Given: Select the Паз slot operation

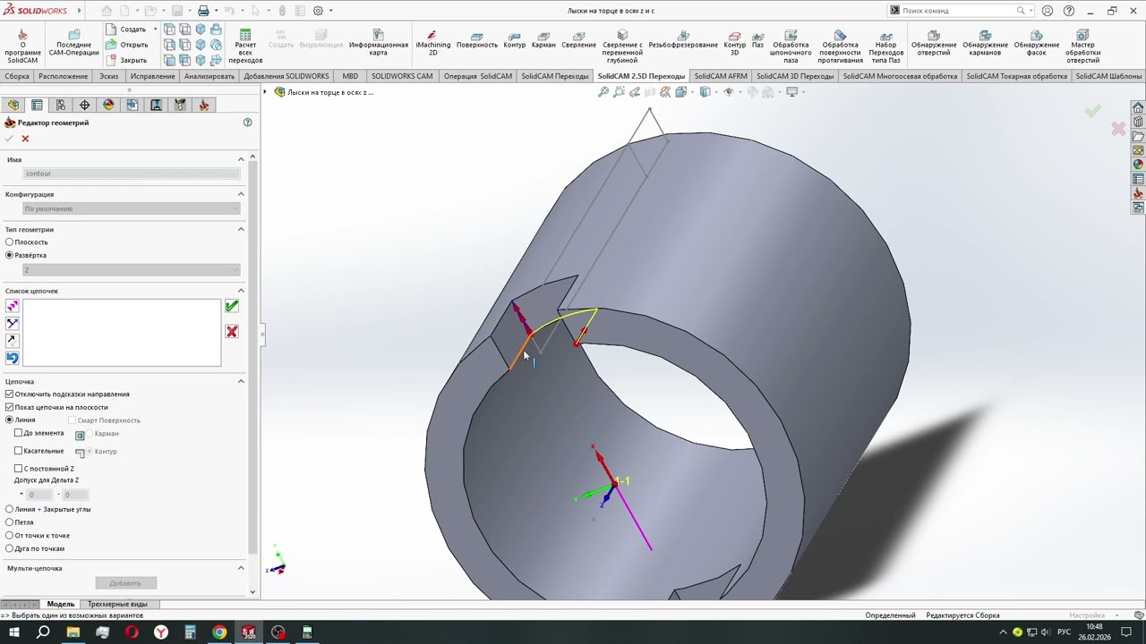Looking at the screenshot, I should click(757, 40).
